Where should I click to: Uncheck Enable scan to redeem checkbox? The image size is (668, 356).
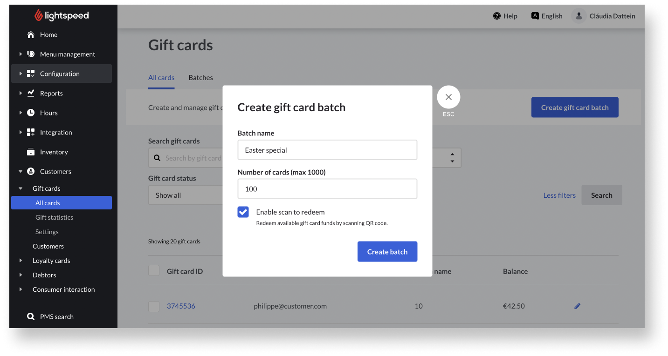243,212
